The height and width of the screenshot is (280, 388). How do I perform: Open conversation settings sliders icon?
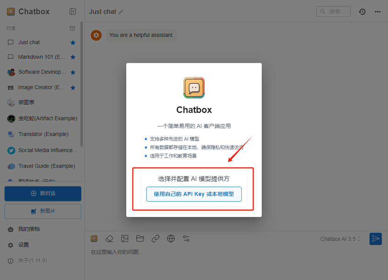[x=186, y=239]
